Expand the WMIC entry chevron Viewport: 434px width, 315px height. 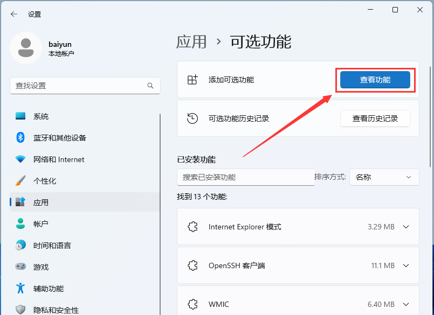click(406, 304)
